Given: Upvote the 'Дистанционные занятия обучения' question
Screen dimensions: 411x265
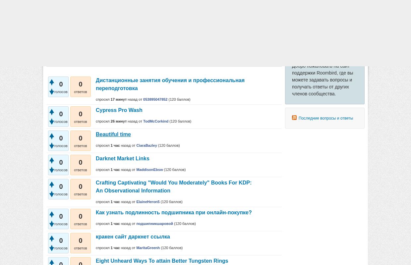Looking at the screenshot, I should coord(52,82).
